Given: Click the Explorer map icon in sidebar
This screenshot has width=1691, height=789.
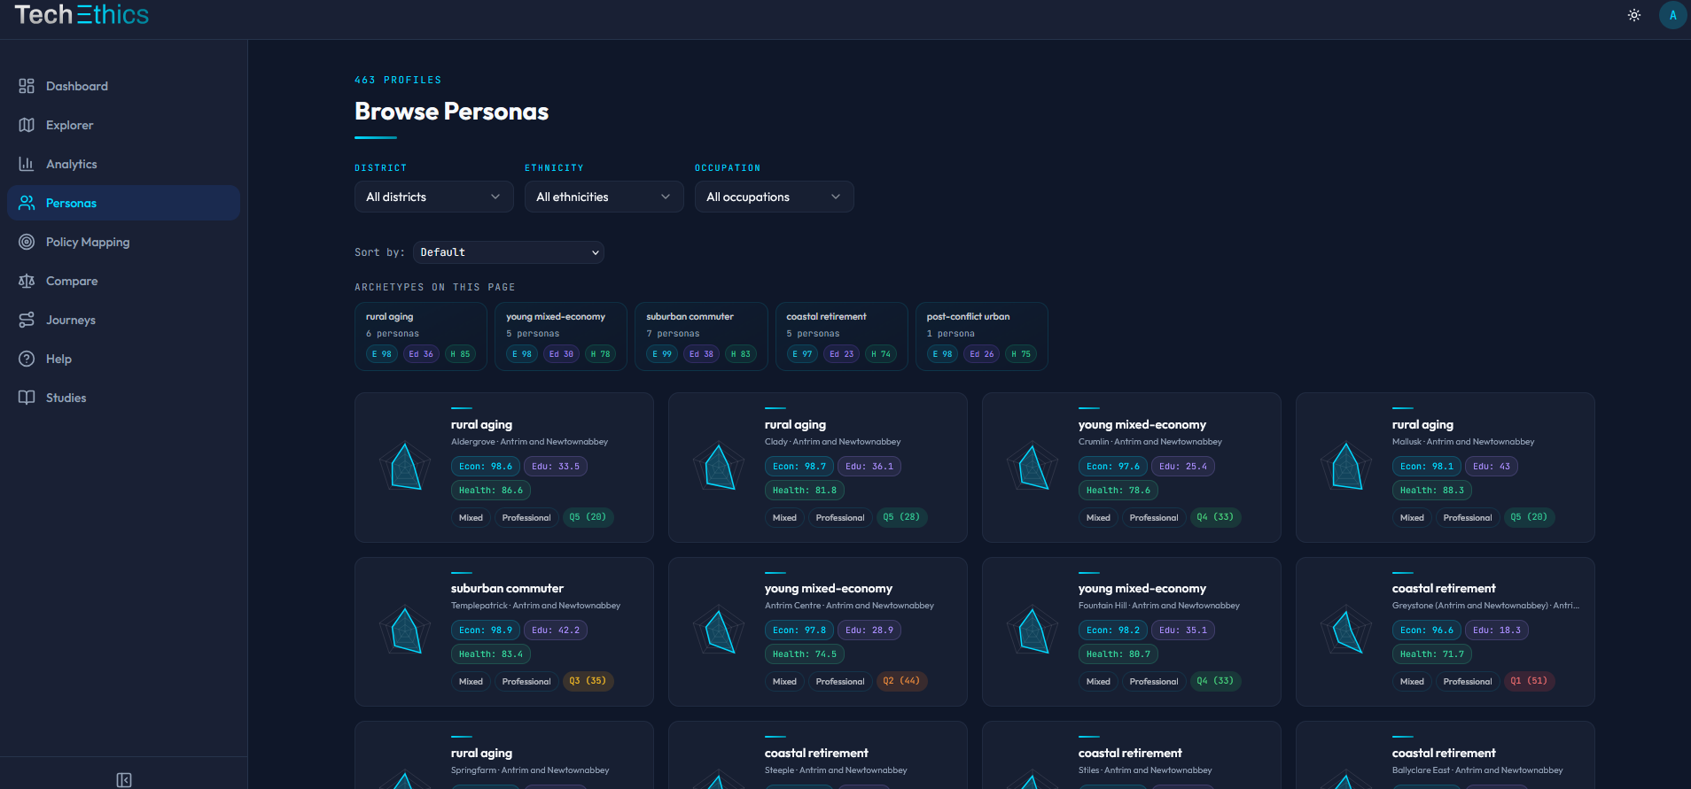Looking at the screenshot, I should click(27, 125).
